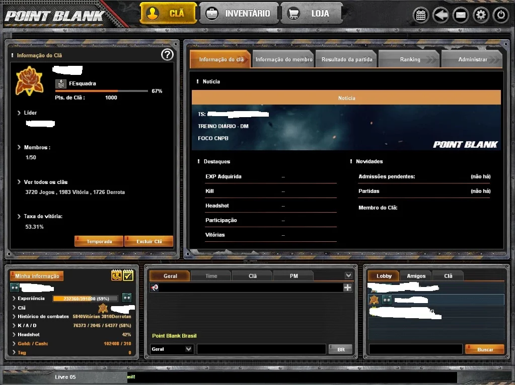Click the player search input field
This screenshot has height=385, width=515.
[x=416, y=349]
